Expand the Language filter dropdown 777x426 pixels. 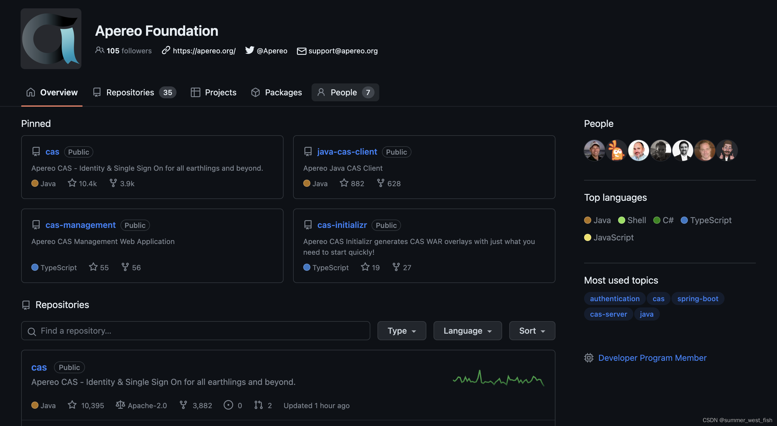tap(467, 330)
